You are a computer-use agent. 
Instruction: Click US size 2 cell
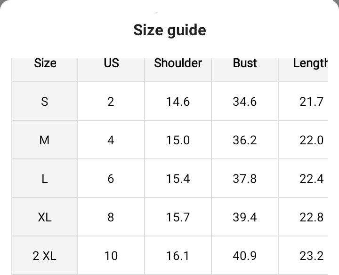point(111,102)
